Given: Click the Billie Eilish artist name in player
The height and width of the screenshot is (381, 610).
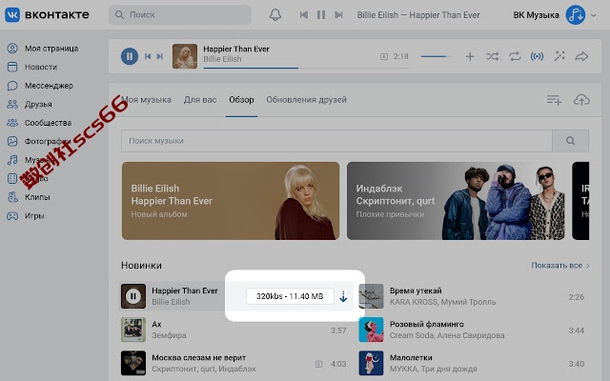Looking at the screenshot, I should pos(222,59).
